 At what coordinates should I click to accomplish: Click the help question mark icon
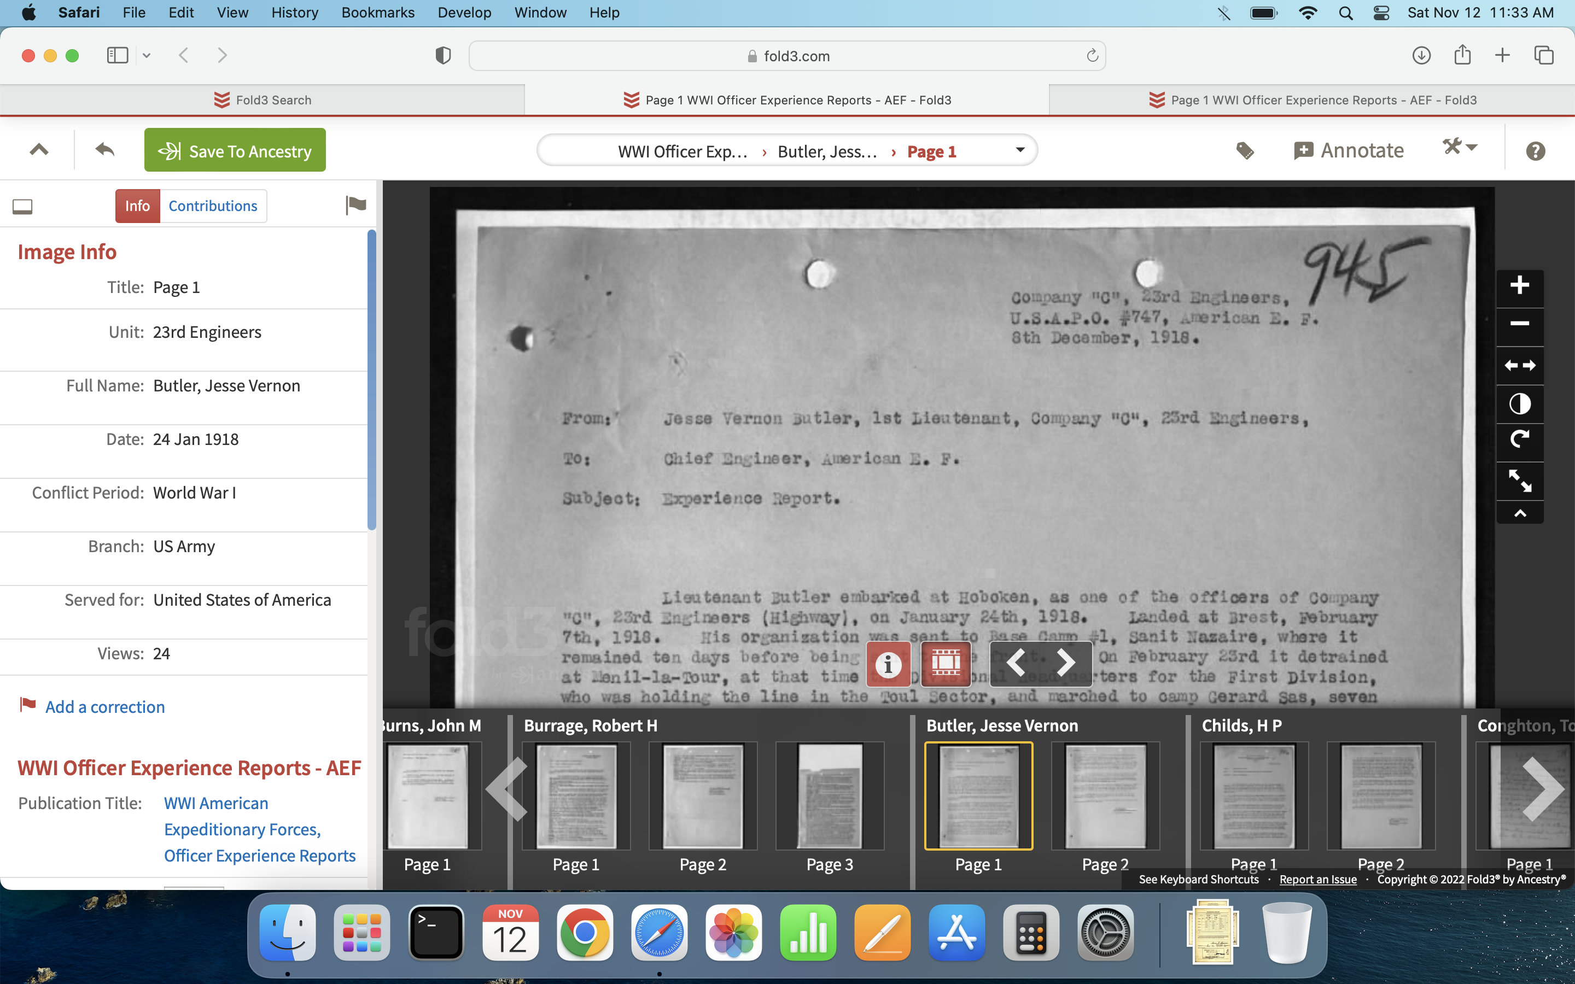[x=1535, y=151]
